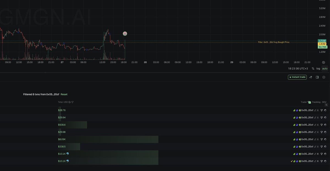Click the gray coin icon in the $29.94 row
The height and width of the screenshot is (171, 330).
point(325,117)
